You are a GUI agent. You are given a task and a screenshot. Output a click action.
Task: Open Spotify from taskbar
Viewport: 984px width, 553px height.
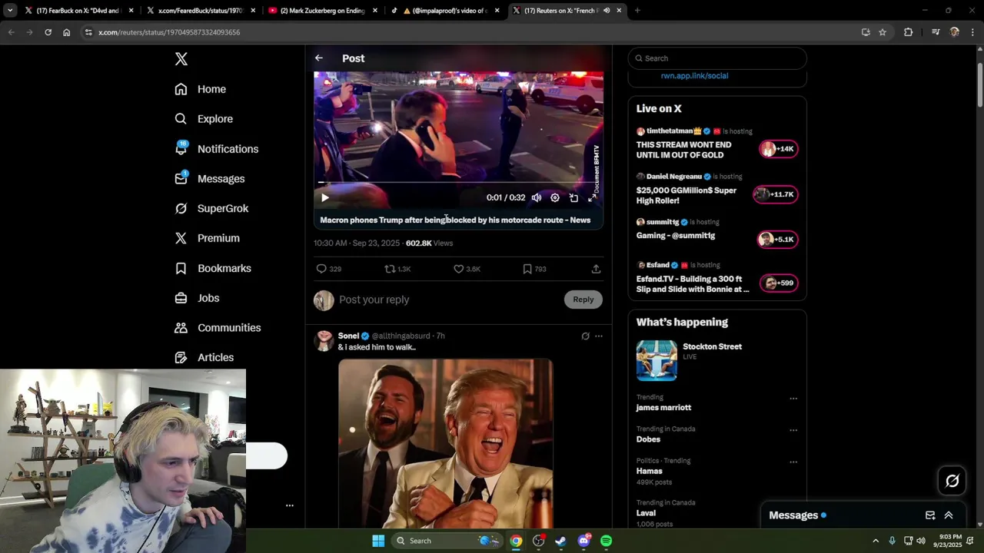coord(607,541)
